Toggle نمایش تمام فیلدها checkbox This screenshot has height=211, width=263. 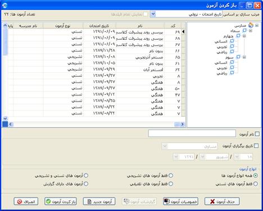click(146, 14)
